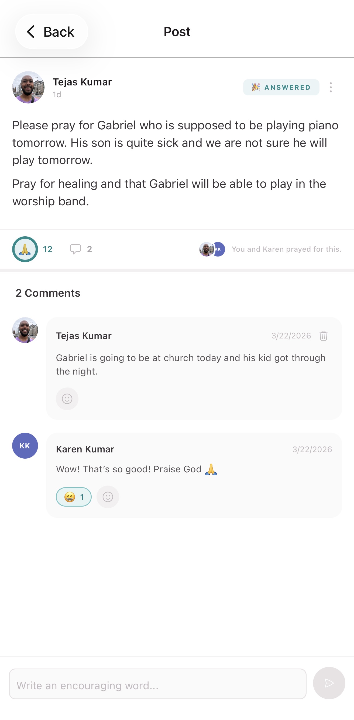This screenshot has height=720, width=354.
Task: Tap the Back button
Action: [x=51, y=32]
